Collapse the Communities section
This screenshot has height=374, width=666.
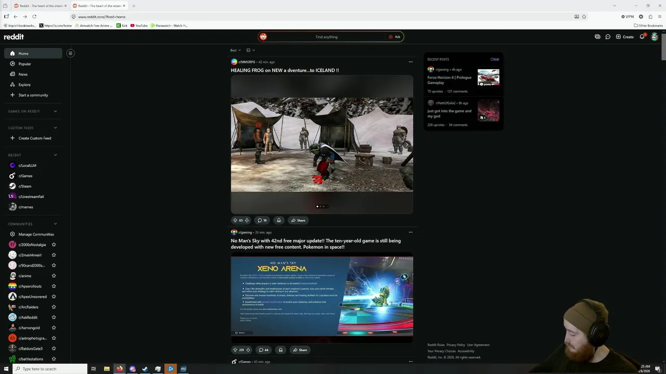point(55,224)
